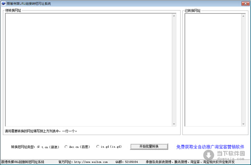Click the 承接各类新浪微博 status bar text
The height and width of the screenshot is (165, 251).
point(190,162)
